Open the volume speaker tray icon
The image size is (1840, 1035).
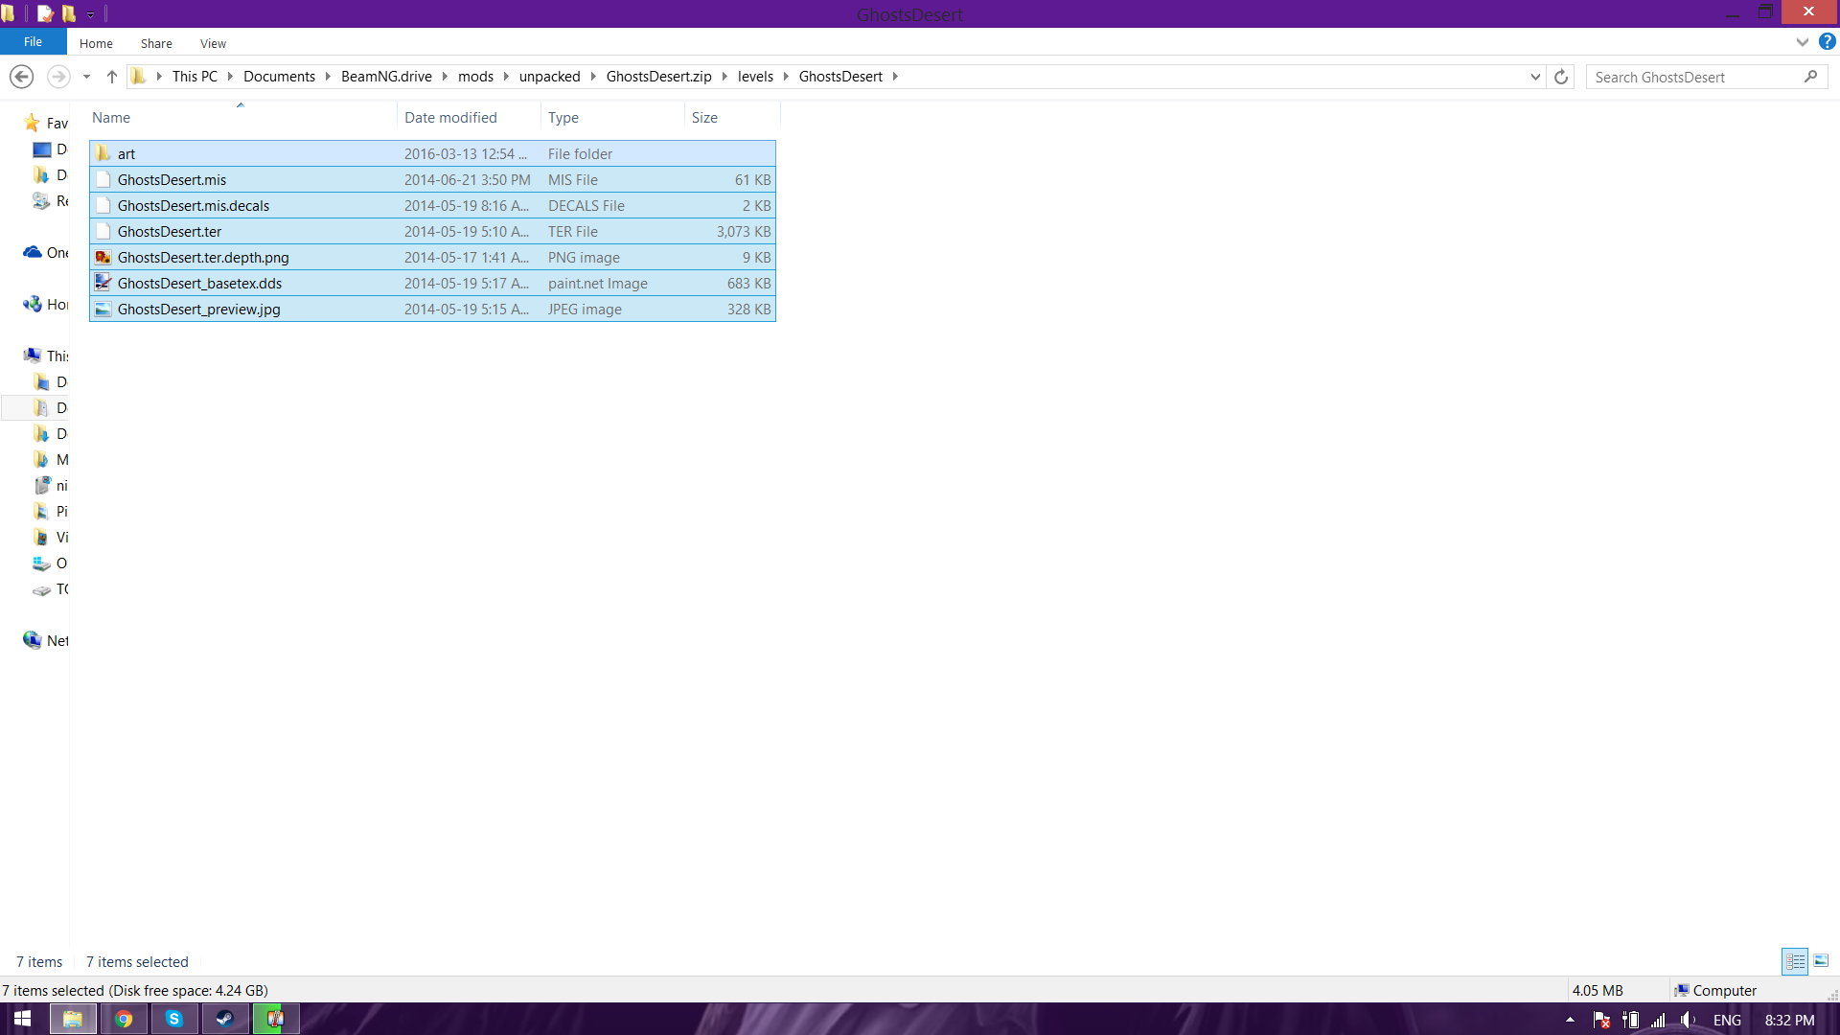(x=1688, y=1020)
